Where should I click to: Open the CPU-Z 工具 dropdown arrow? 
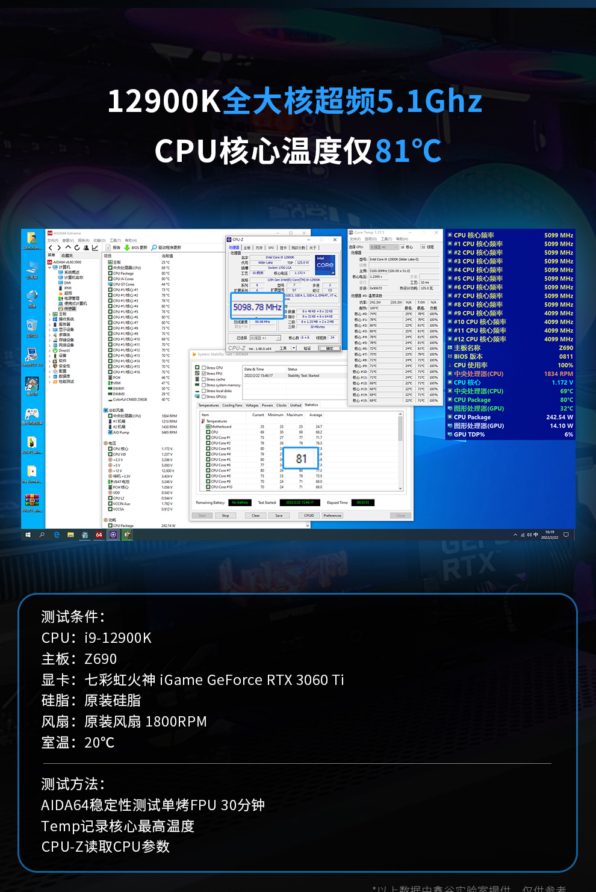(293, 348)
